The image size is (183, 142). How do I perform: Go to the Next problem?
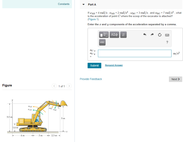coord(175,79)
